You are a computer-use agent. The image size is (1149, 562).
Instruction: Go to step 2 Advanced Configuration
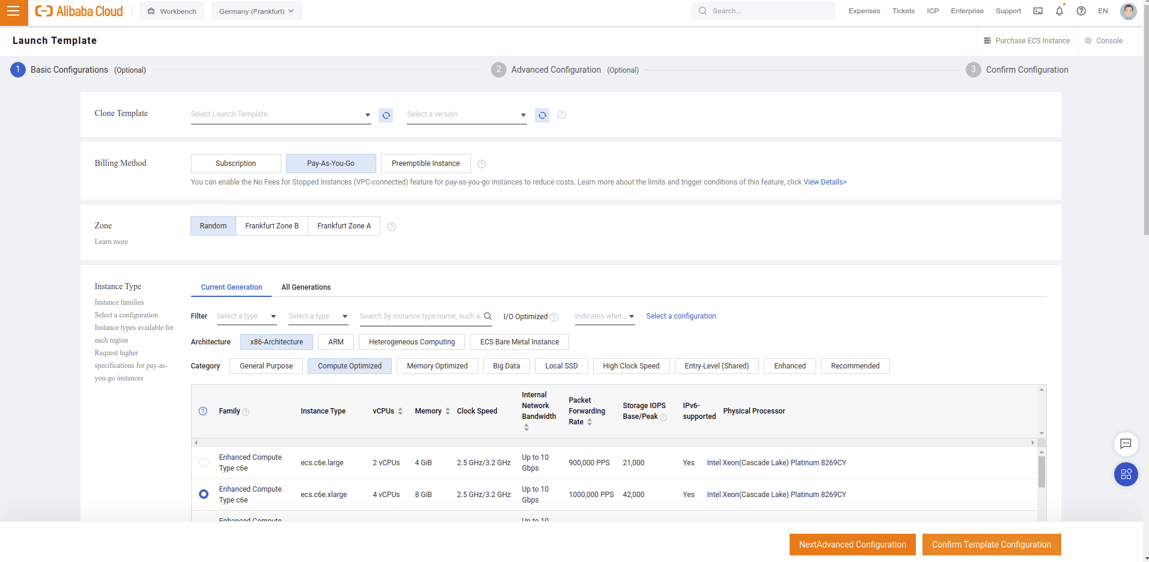tap(564, 70)
